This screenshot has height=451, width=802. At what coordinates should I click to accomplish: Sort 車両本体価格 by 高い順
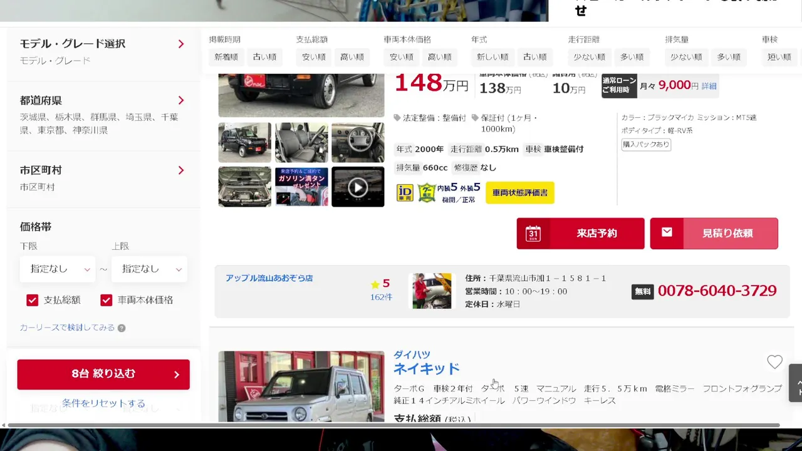[x=440, y=57]
